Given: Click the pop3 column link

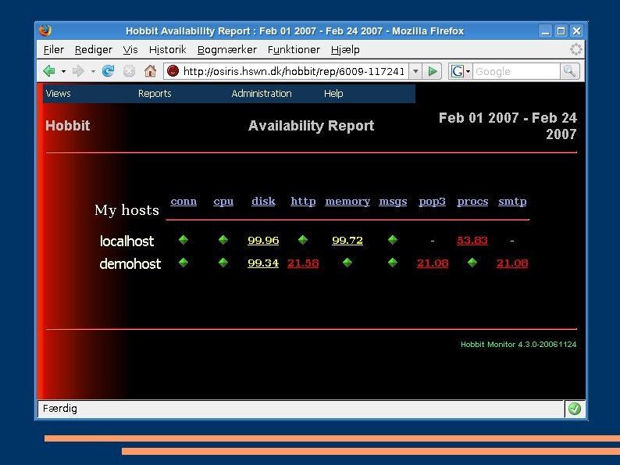Looking at the screenshot, I should coord(432,202).
